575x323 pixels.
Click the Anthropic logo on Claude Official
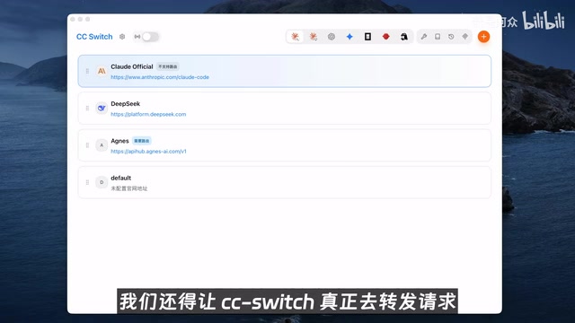click(x=102, y=71)
